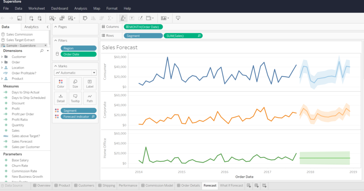This screenshot has width=364, height=191.
Task: Click search magnifier icon in Dimensions
Action: 42,51
